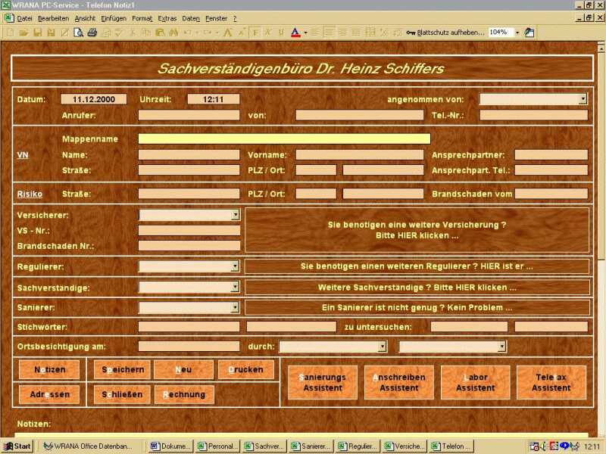Screen dimensions: 606x454
Task: Open the Extras menu
Action: coord(167,18)
